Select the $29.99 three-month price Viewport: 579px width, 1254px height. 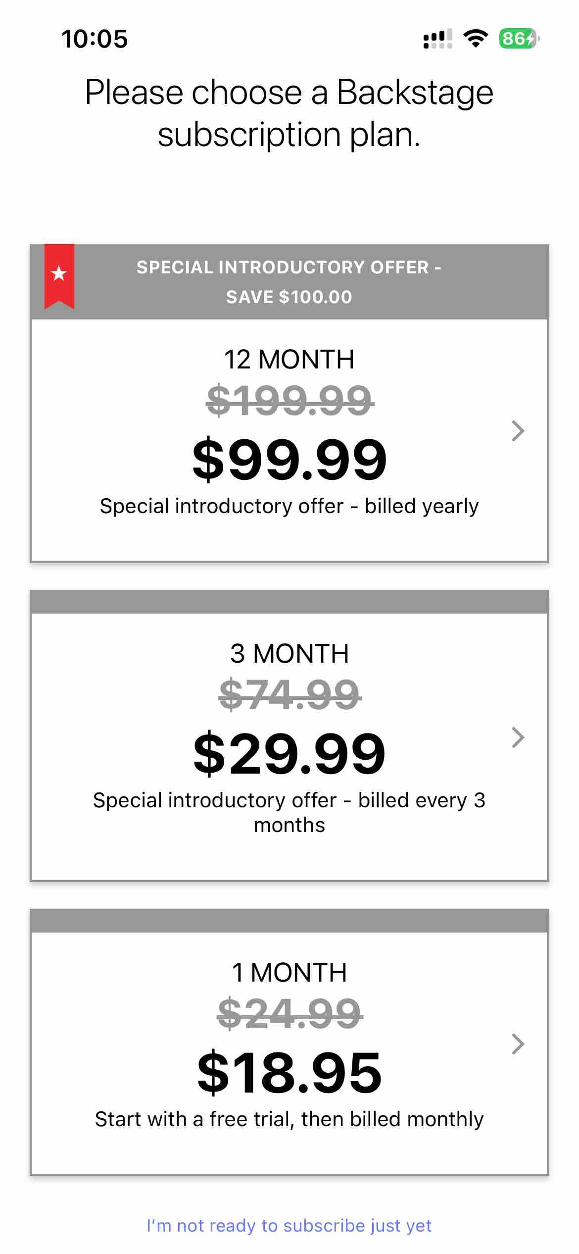click(x=289, y=754)
